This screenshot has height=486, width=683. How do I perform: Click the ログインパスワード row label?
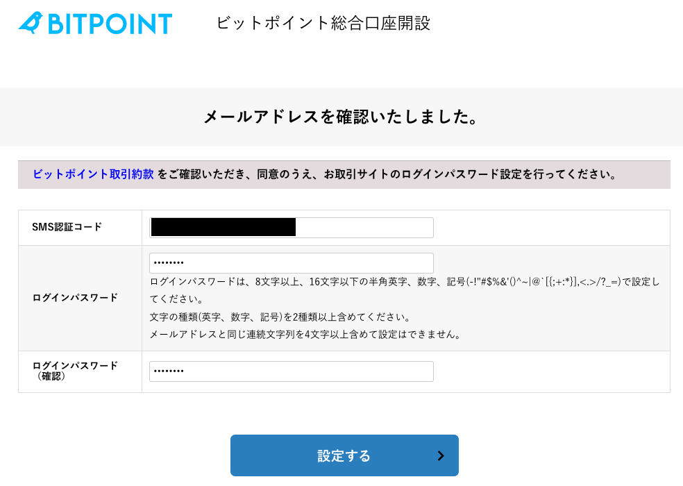click(75, 298)
